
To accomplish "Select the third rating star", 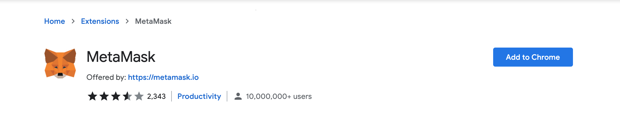I will click(116, 96).
